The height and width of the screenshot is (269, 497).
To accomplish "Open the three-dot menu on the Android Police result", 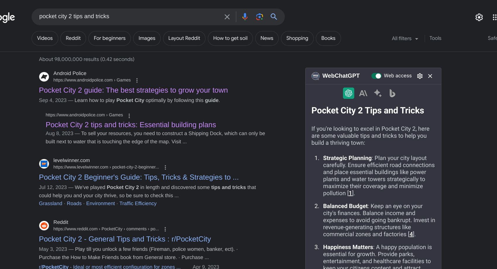I will (x=137, y=80).
